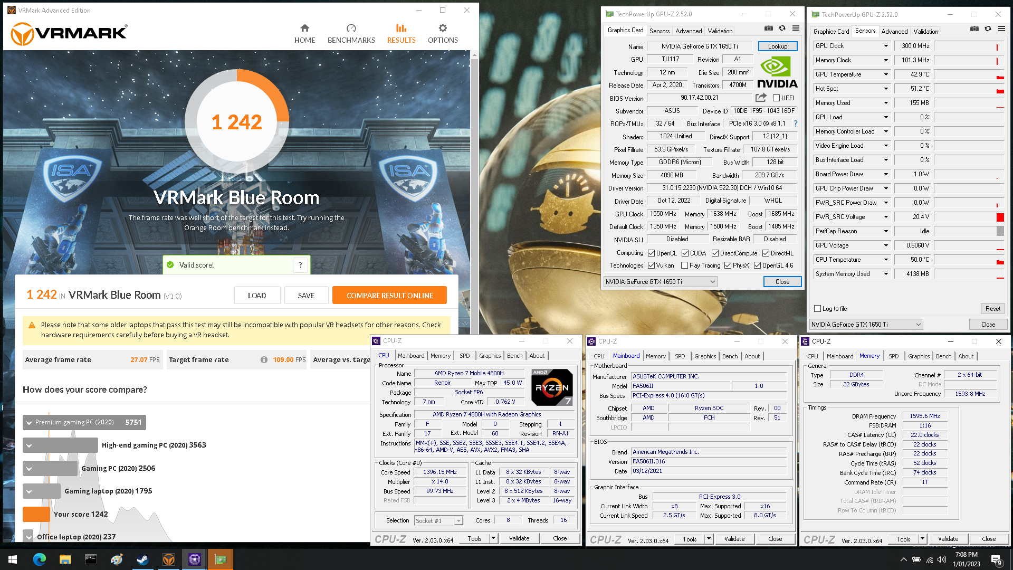The height and width of the screenshot is (570, 1013).
Task: Click Reset button in GPU-Z Sensors
Action: click(992, 309)
